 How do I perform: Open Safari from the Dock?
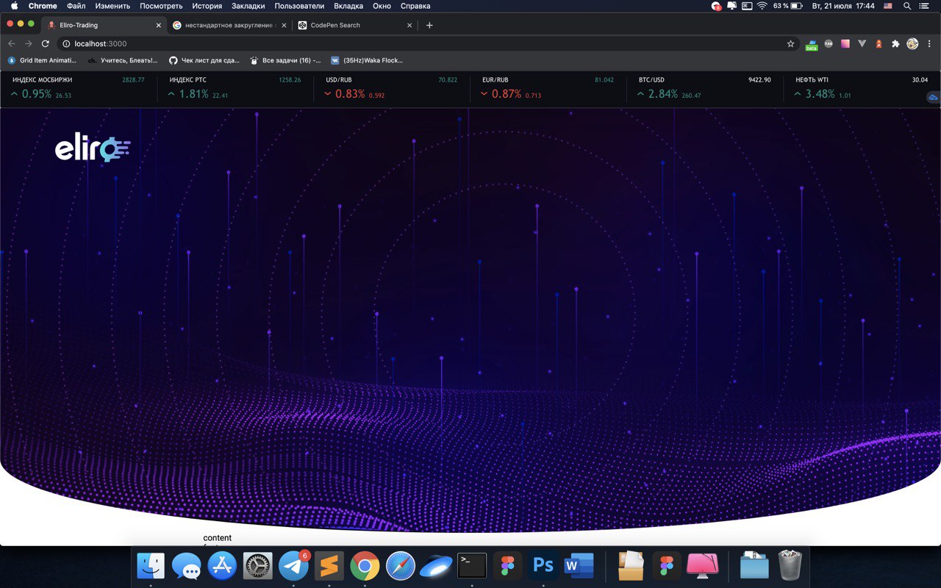pyautogui.click(x=401, y=566)
